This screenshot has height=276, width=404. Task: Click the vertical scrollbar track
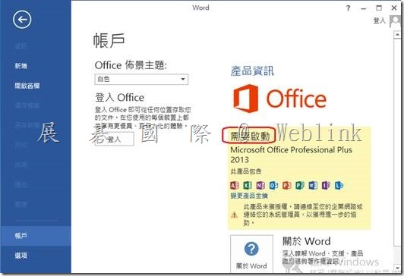397,255
